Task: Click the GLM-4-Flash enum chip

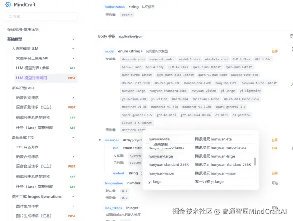Action: tap(131, 67)
